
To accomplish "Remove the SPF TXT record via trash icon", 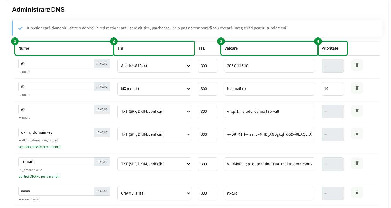I will pos(357,111).
